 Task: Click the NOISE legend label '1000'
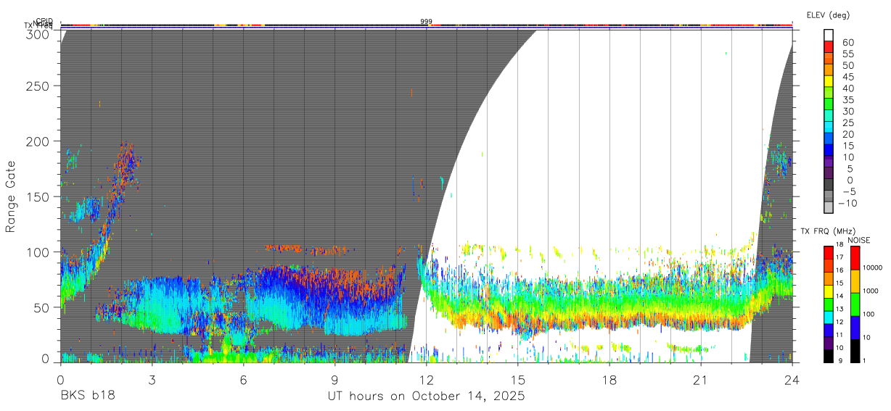(x=869, y=291)
